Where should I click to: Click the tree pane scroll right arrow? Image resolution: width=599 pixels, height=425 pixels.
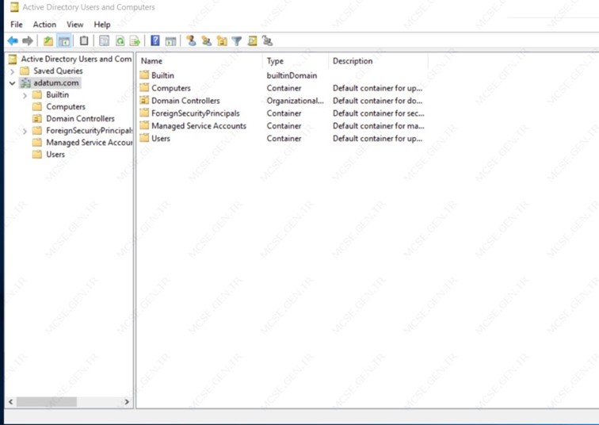[x=127, y=402]
